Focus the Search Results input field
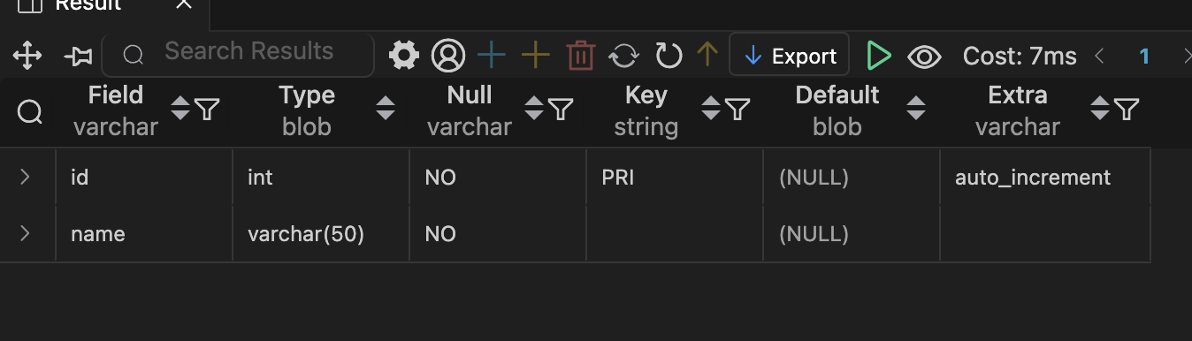The image size is (1192, 341). click(239, 53)
